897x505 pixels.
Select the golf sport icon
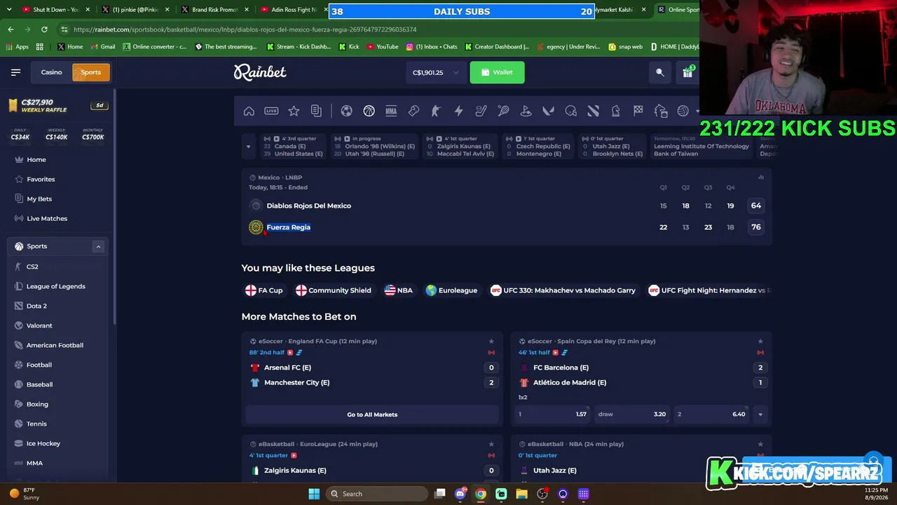pyautogui.click(x=526, y=111)
